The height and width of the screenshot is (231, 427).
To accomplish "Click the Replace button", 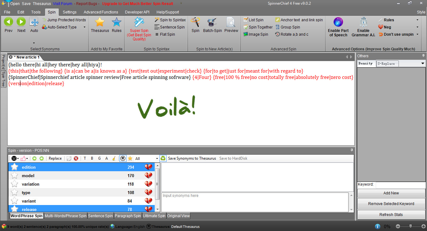I will pos(55,158).
